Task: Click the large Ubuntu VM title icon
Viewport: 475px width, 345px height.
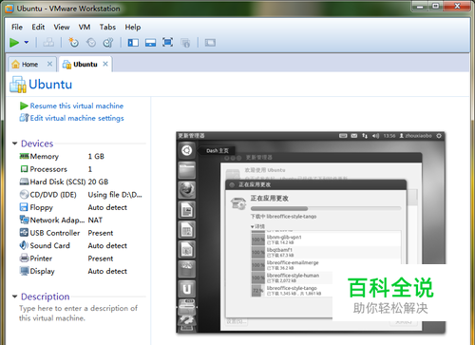Action: pyautogui.click(x=18, y=85)
